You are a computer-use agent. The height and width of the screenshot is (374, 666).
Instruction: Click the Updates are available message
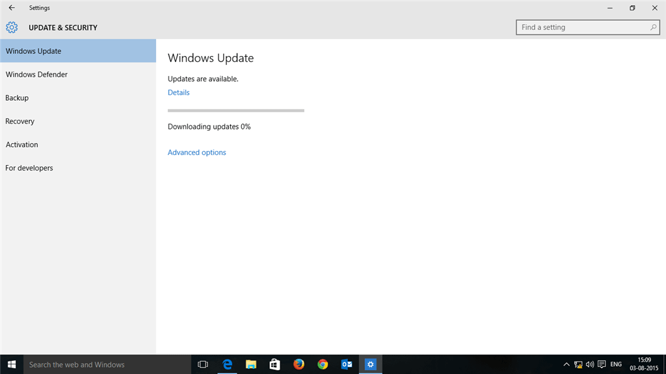(x=203, y=79)
